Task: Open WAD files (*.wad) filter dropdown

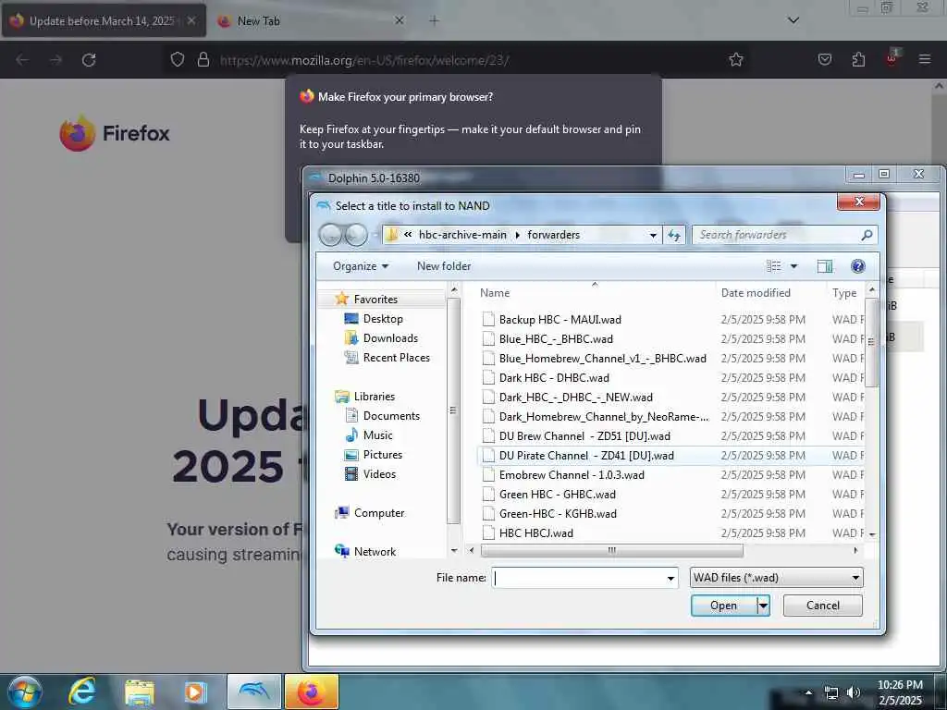Action: coord(776,578)
